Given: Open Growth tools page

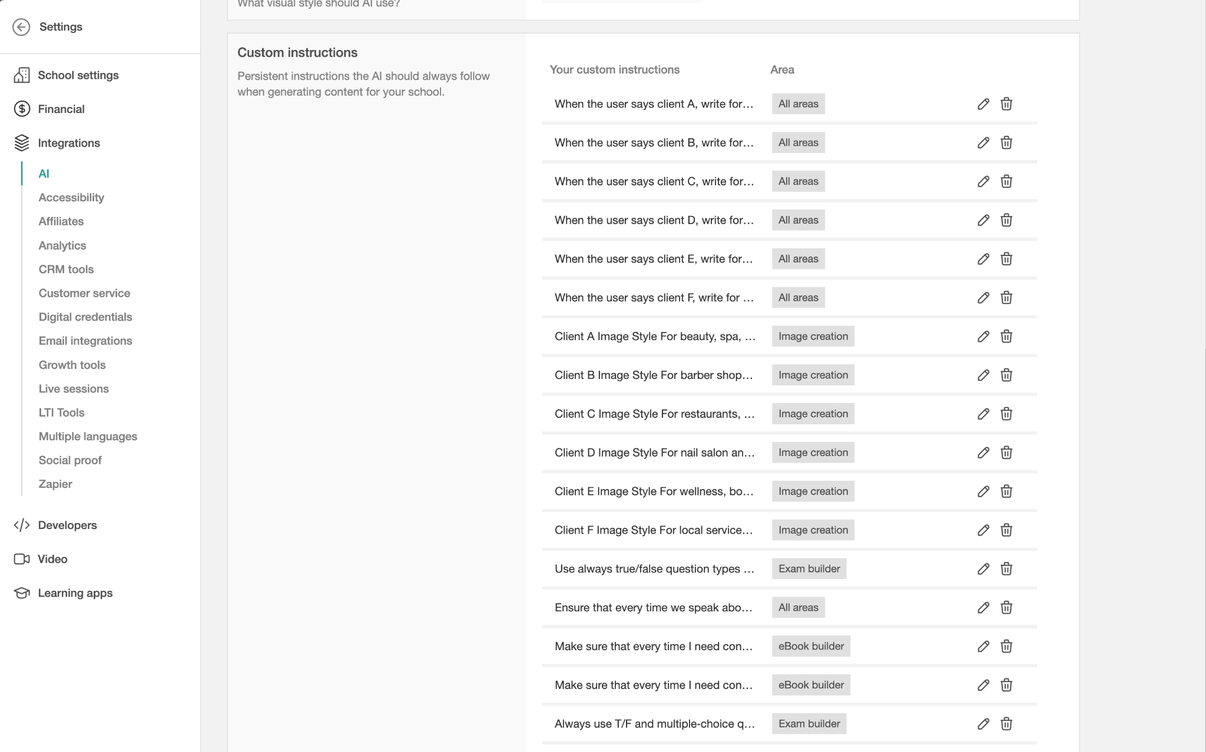Looking at the screenshot, I should [72, 365].
